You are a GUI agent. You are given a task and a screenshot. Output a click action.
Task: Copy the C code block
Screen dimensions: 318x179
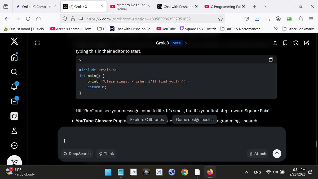tap(271, 60)
